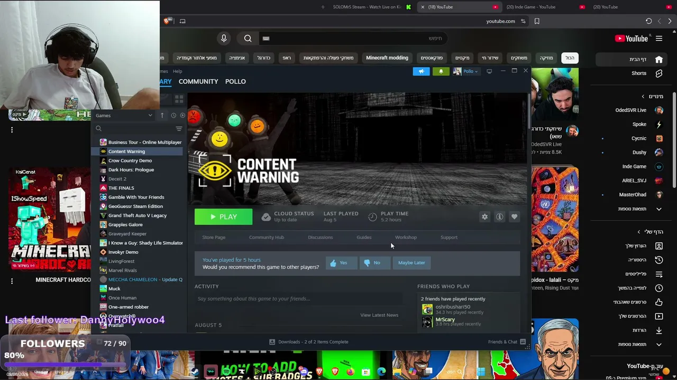Open Friends & Chat in Steam
Image resolution: width=677 pixels, height=380 pixels.
click(507, 342)
